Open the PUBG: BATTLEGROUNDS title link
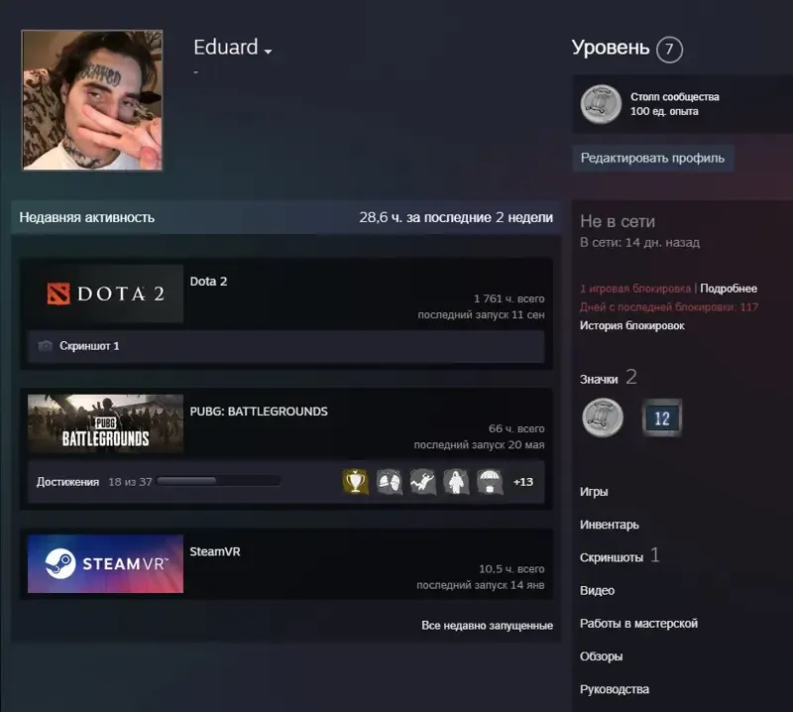793x712 pixels. 259,412
